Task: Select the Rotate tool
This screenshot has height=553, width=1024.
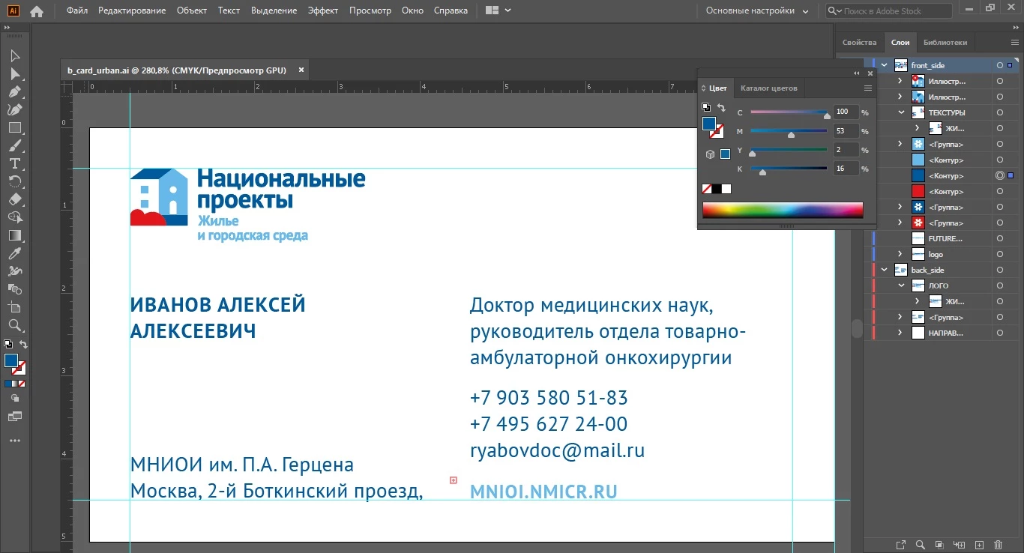Action: (x=14, y=181)
